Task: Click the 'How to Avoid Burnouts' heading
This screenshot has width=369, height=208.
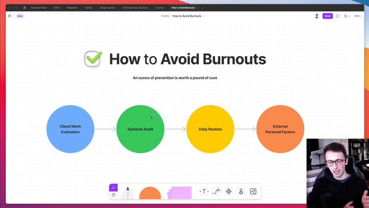Action: pos(187,59)
